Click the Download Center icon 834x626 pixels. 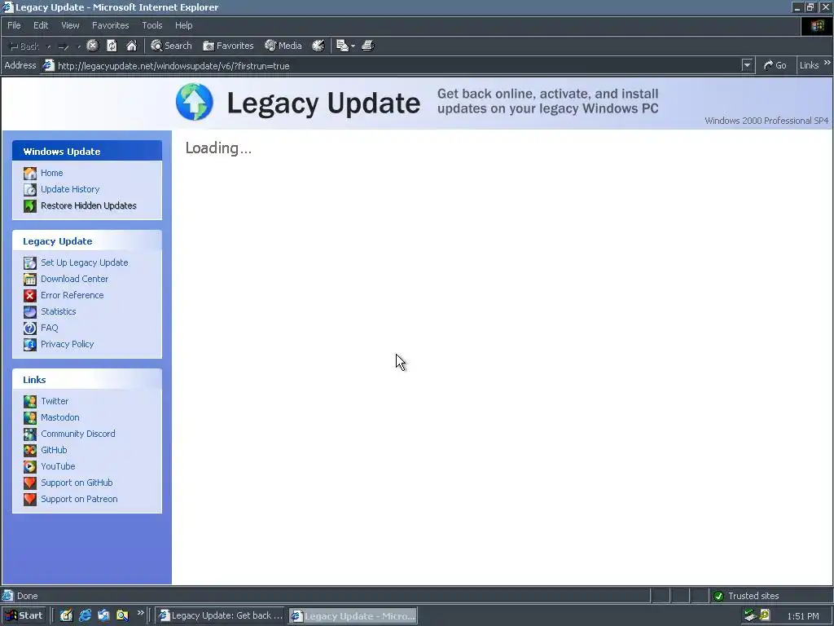pos(30,279)
